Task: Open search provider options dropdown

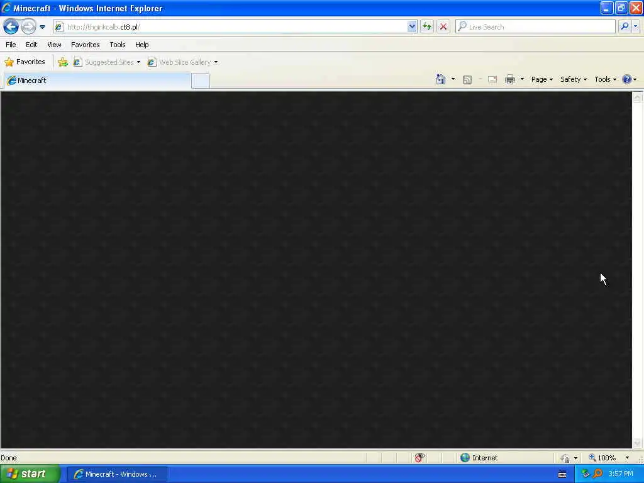Action: click(x=636, y=26)
